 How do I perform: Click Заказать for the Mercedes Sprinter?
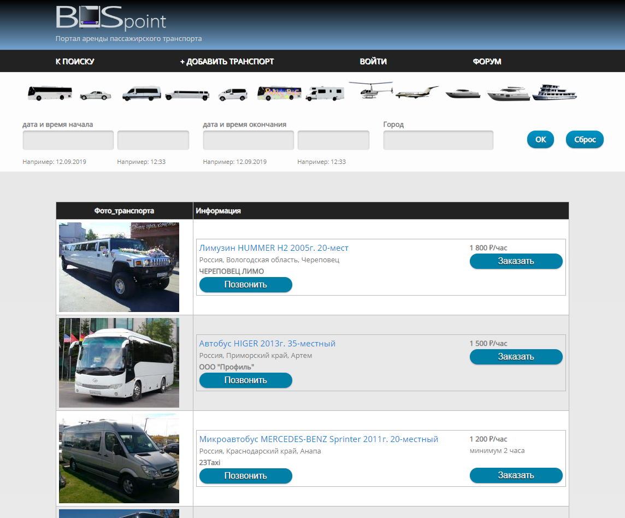coord(516,475)
